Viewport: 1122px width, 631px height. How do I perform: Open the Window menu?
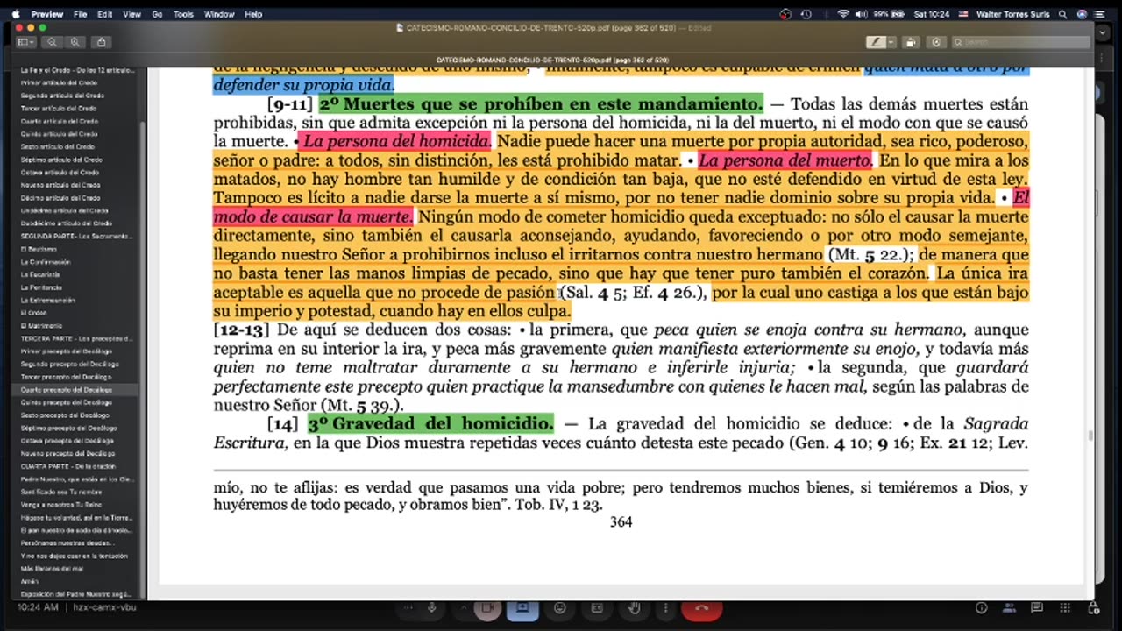(x=219, y=14)
